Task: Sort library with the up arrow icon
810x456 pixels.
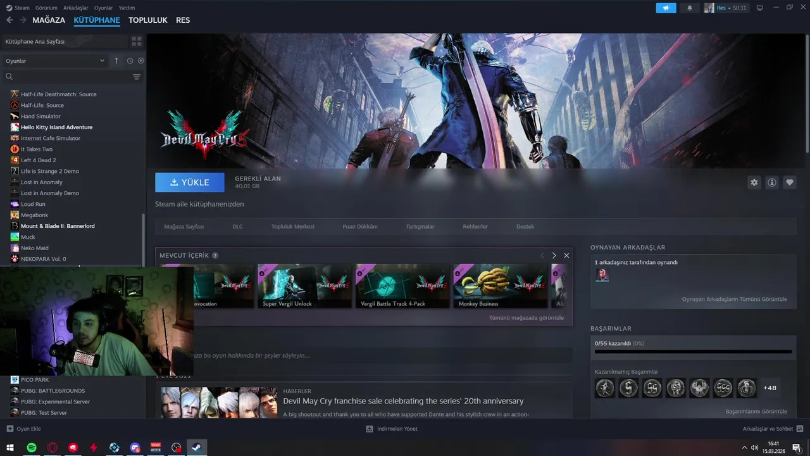Action: [x=116, y=61]
